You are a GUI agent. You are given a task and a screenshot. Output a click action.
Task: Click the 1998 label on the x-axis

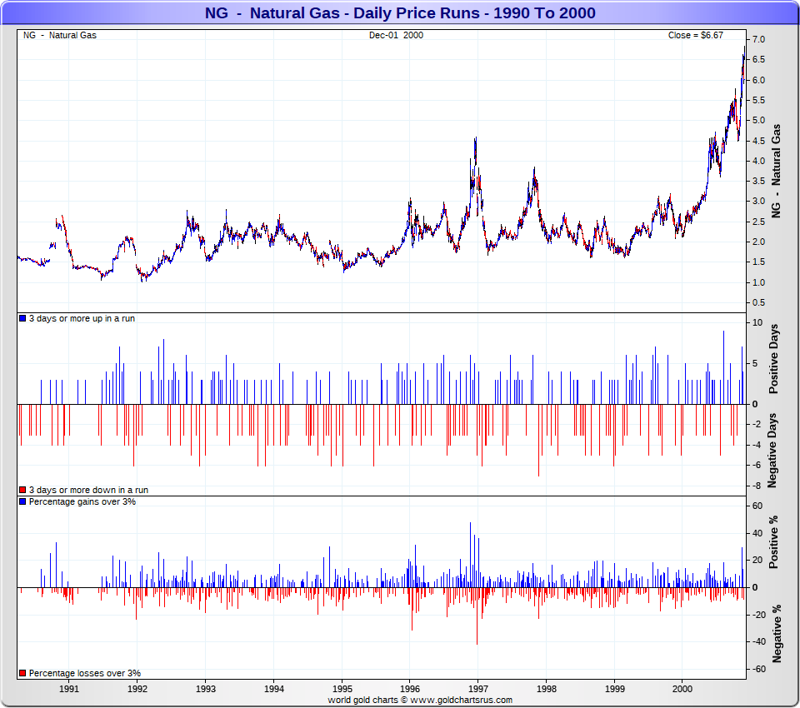tap(547, 689)
